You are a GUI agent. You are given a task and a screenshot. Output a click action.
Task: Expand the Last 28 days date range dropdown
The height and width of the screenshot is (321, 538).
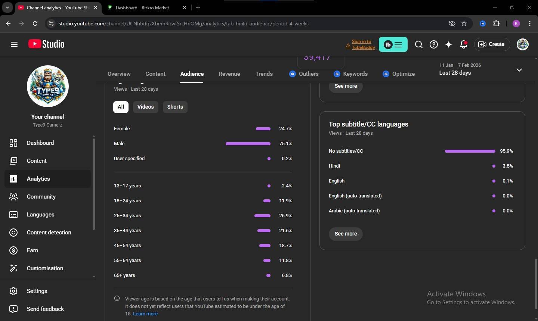(519, 70)
